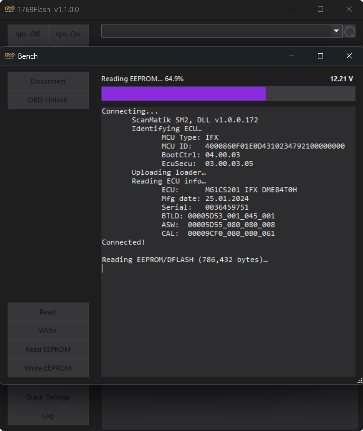Click the 'Serial: 0036459751' line

point(205,207)
